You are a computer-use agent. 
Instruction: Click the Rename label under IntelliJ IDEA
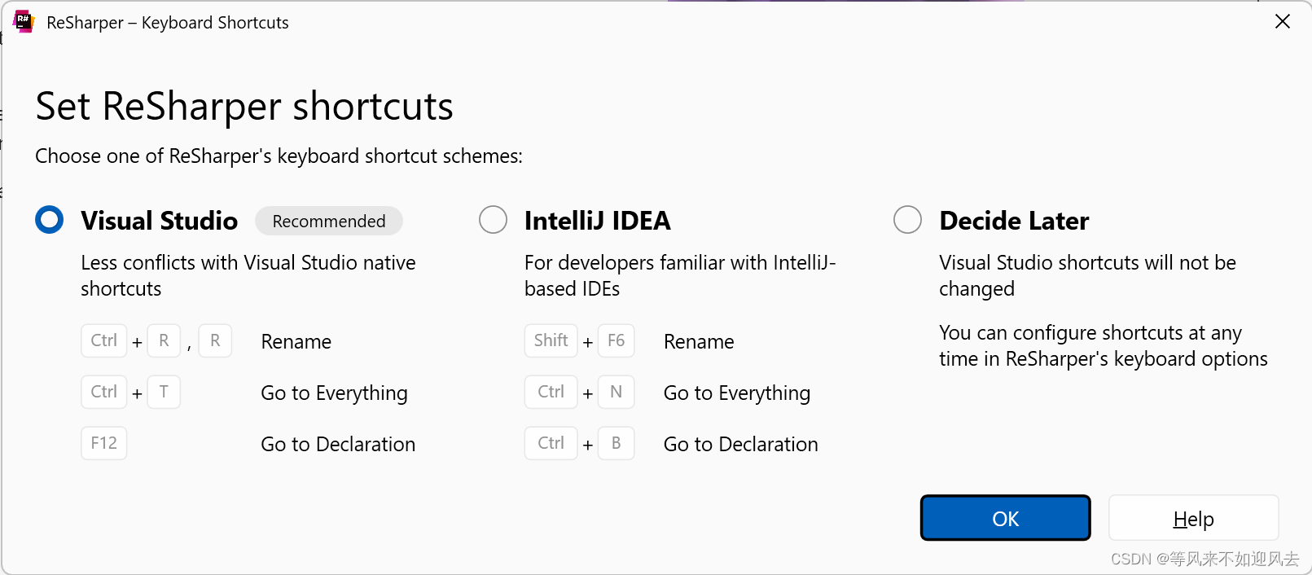point(699,341)
